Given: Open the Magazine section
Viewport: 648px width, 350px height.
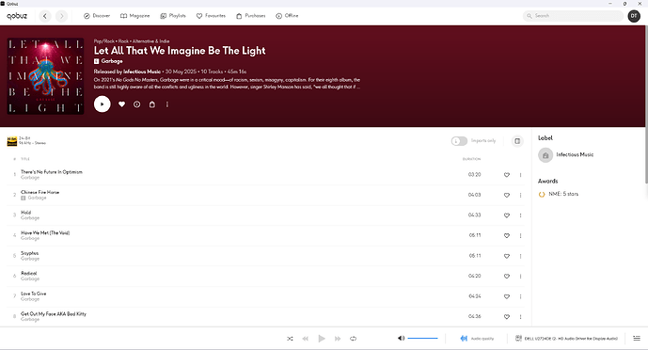Looking at the screenshot, I should click(x=134, y=16).
